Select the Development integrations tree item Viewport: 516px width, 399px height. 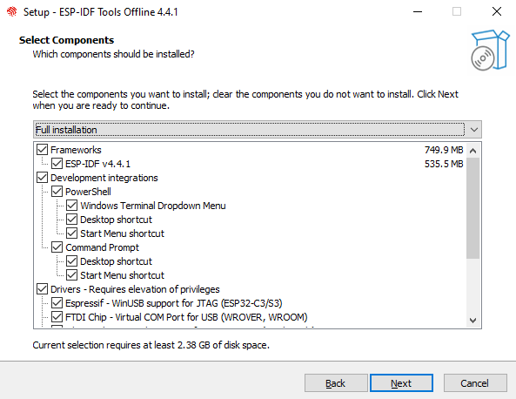pos(104,178)
